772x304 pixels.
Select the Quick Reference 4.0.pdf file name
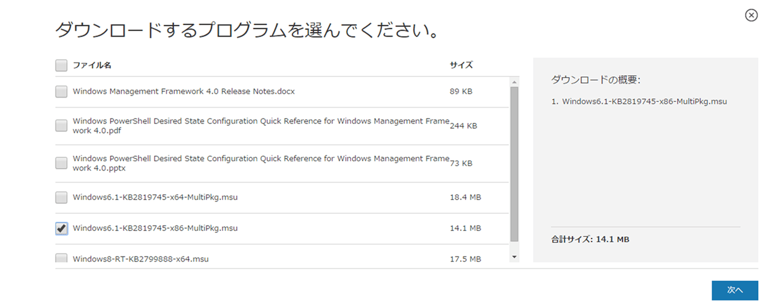coord(261,126)
